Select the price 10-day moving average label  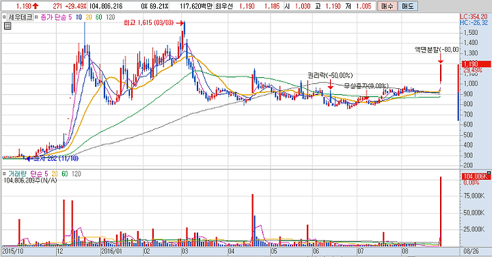[x=79, y=17]
